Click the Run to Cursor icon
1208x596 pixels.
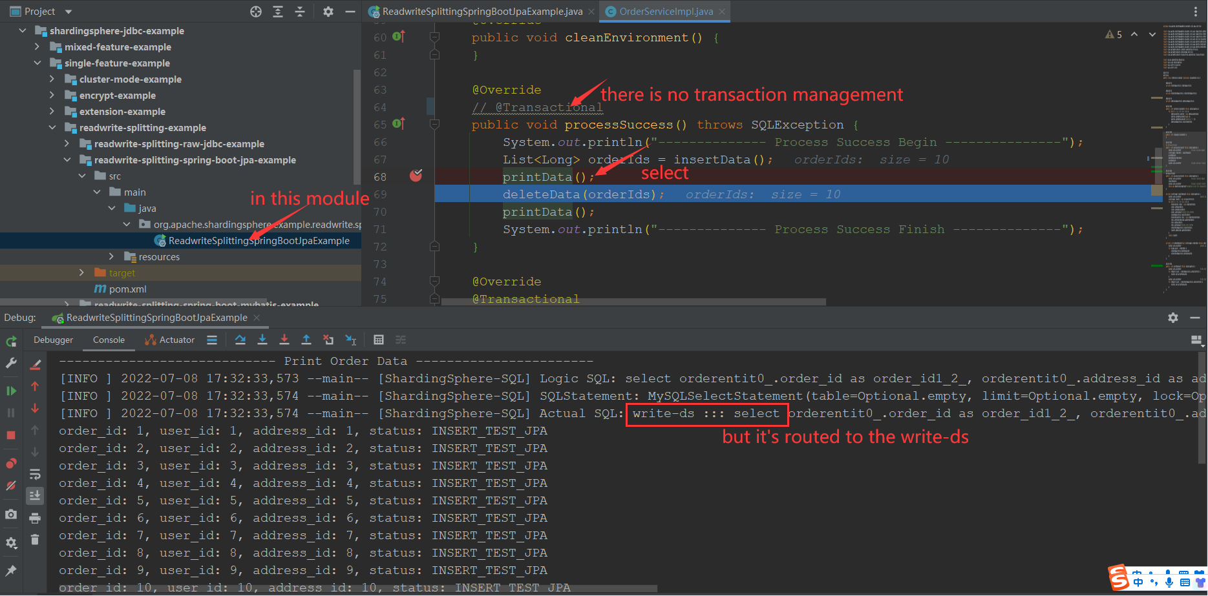[x=350, y=340]
